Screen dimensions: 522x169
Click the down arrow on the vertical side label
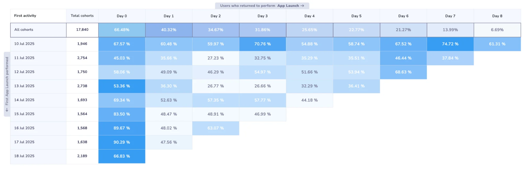click(7, 110)
